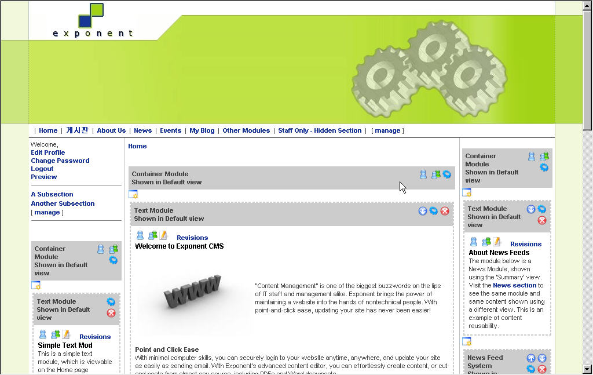
Task: Move News Feed System module down
Action: coord(542,358)
